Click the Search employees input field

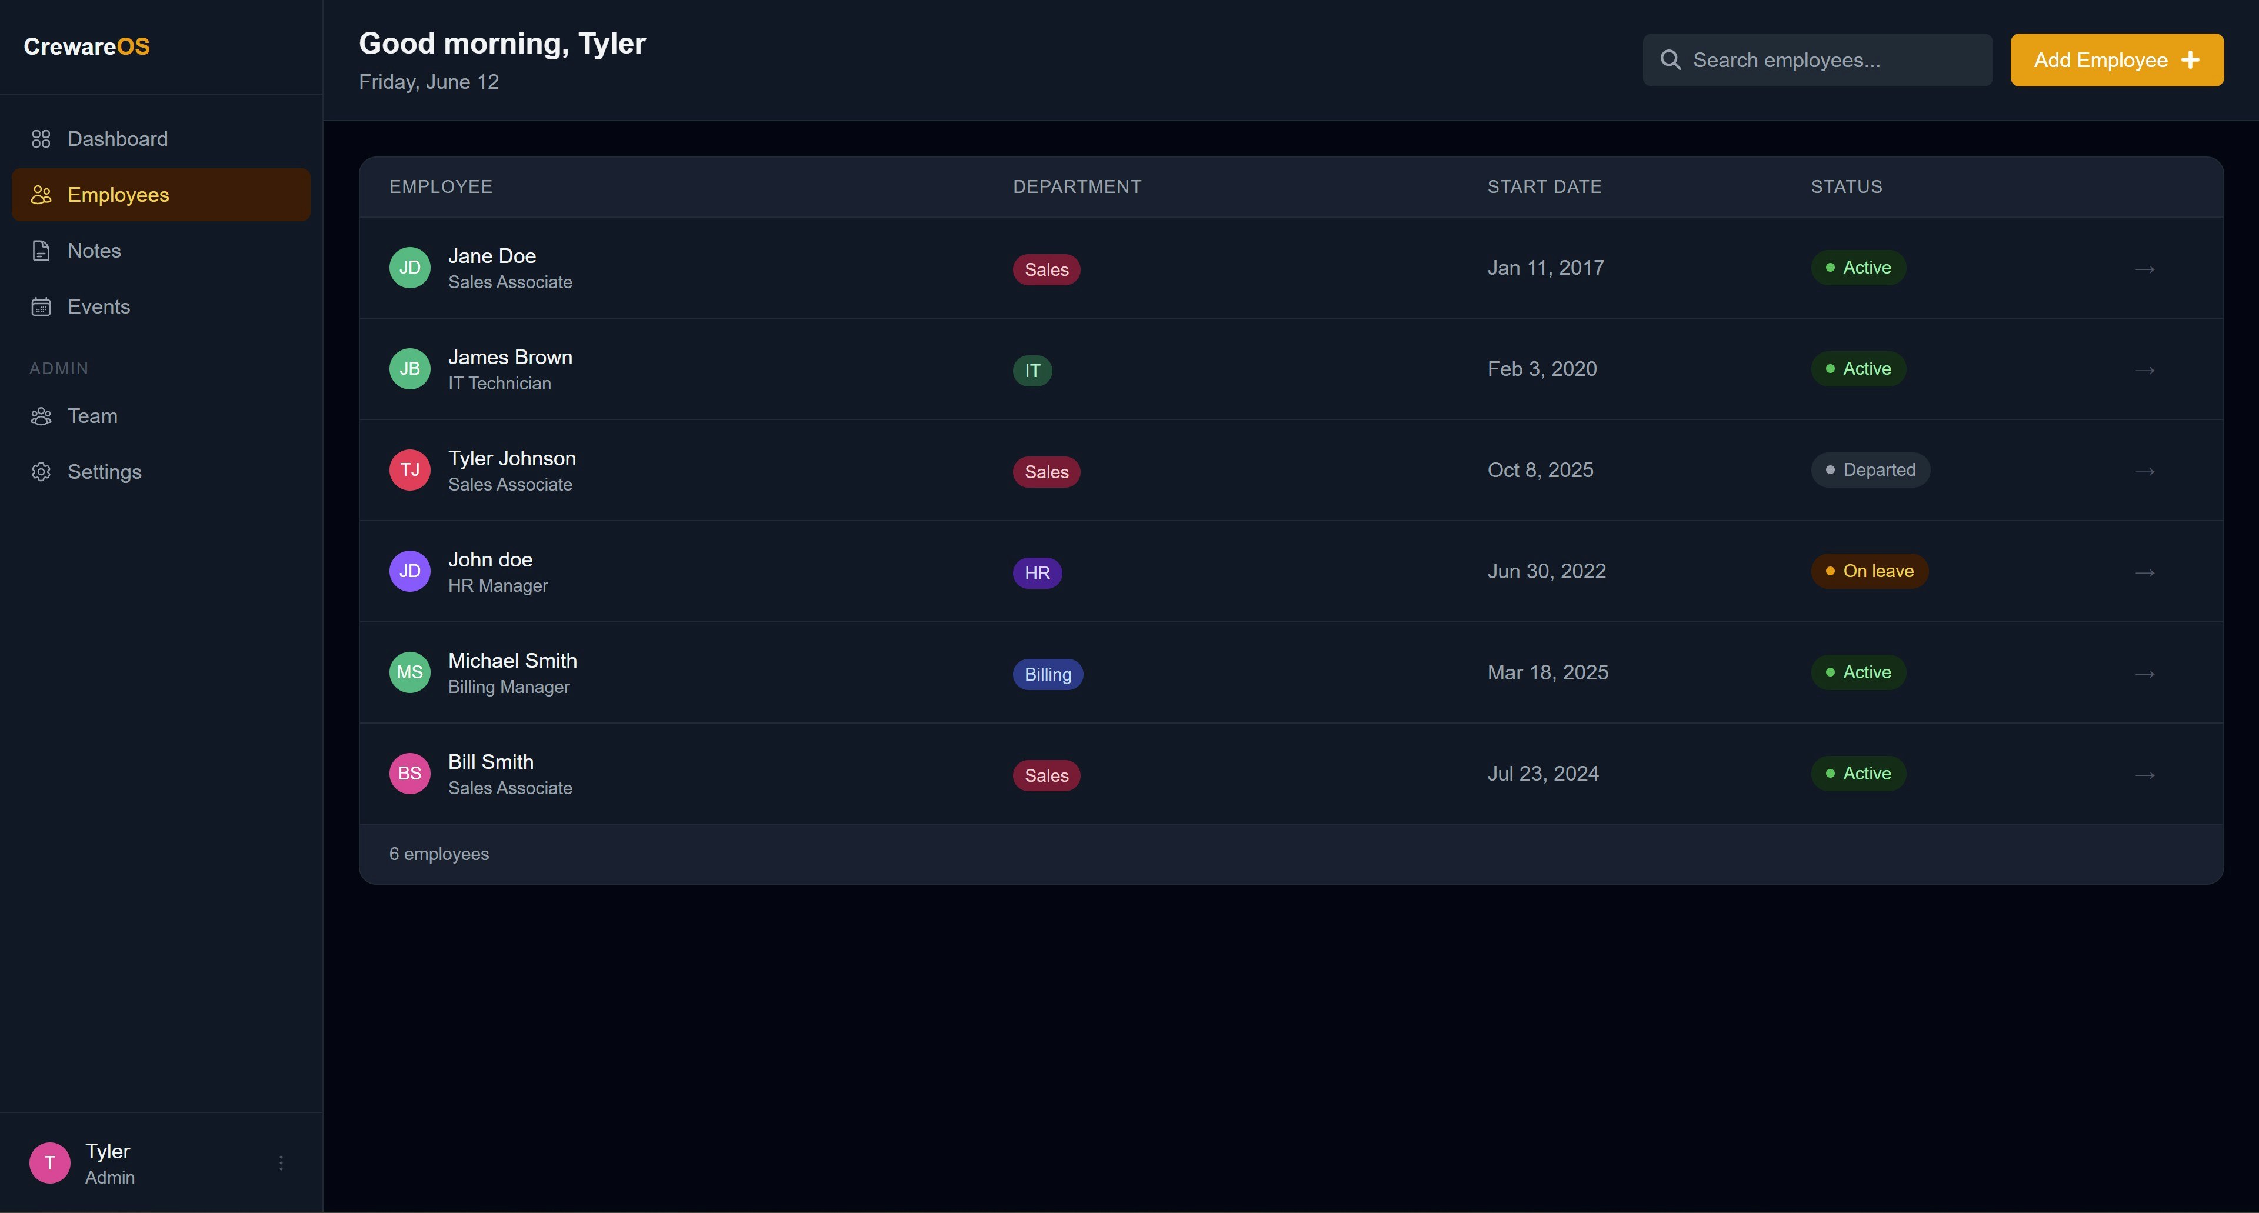click(1817, 59)
